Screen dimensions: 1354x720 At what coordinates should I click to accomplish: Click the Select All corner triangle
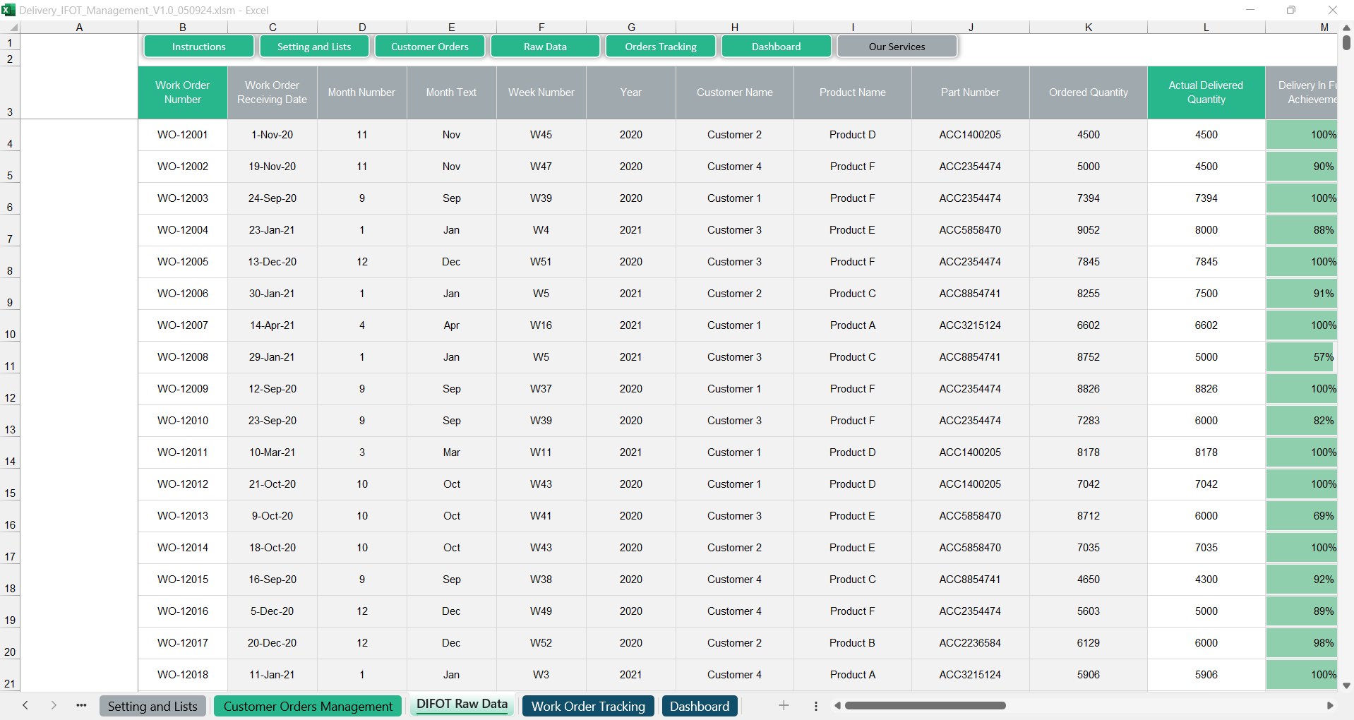pyautogui.click(x=13, y=28)
